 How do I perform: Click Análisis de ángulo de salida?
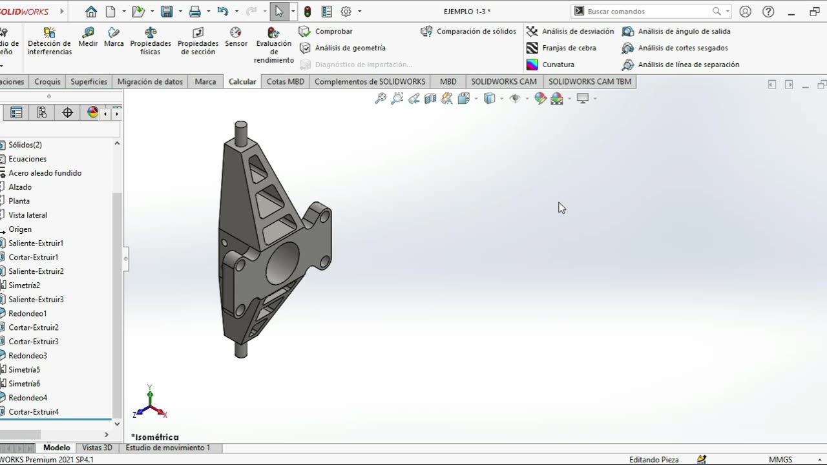pos(676,31)
